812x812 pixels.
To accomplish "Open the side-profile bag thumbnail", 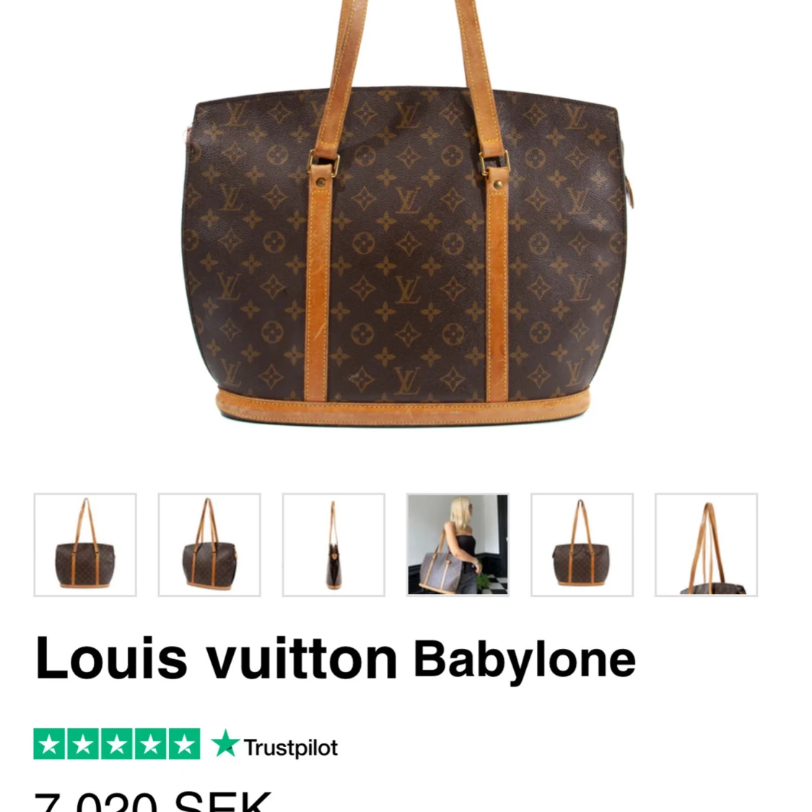I will 333,545.
